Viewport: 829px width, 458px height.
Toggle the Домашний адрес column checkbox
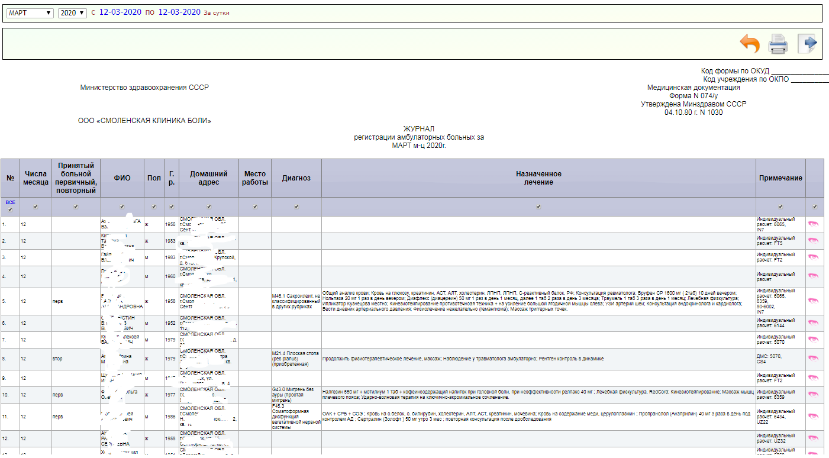[x=209, y=207]
